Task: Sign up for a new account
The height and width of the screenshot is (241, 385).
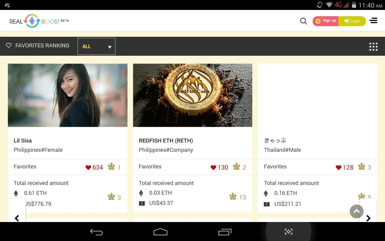Action: (x=326, y=21)
